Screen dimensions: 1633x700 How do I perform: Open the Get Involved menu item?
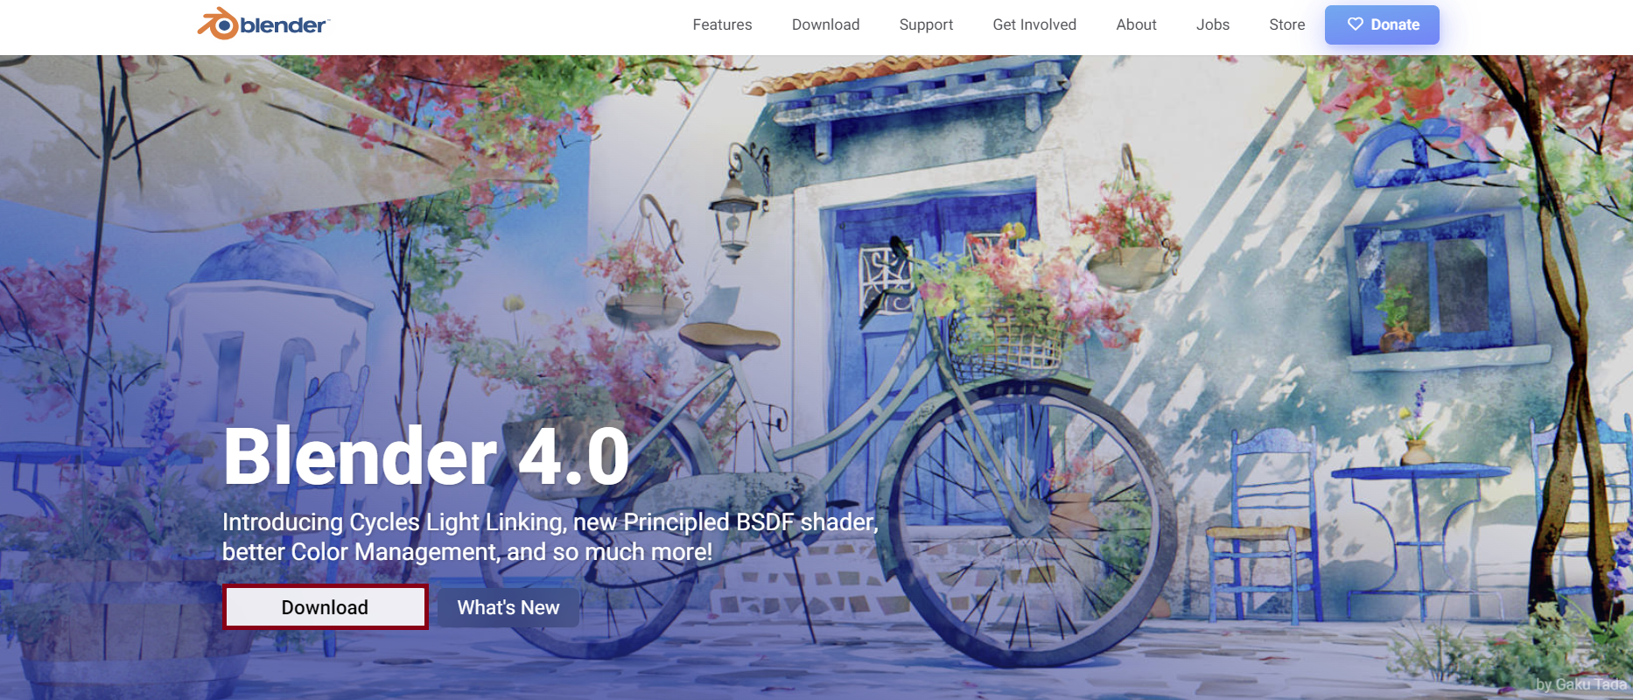click(1034, 24)
